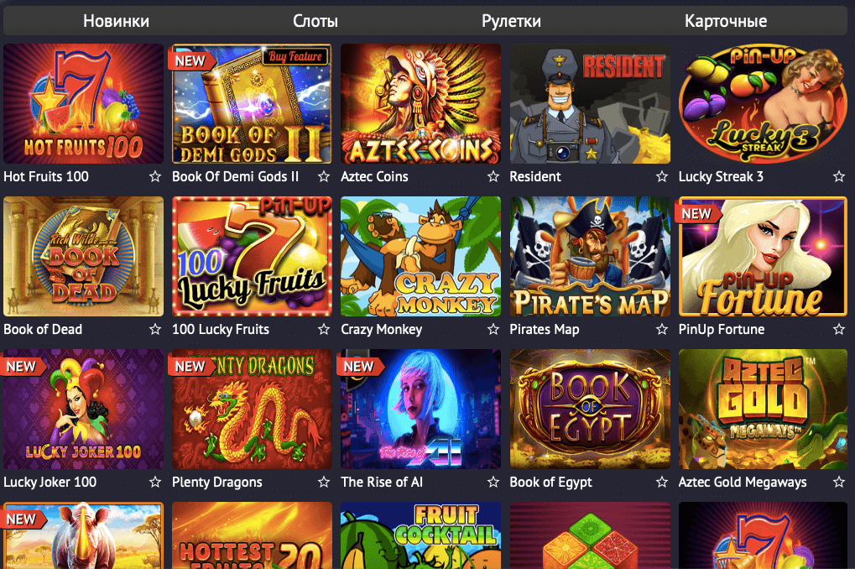Viewport: 855px width, 569px height.
Task: Open the Lucky Joker 100 game image
Action: pyautogui.click(x=83, y=410)
